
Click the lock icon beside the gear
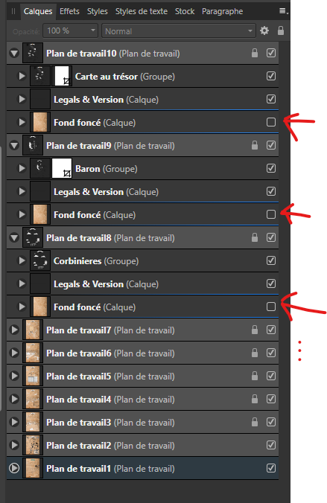[280, 31]
